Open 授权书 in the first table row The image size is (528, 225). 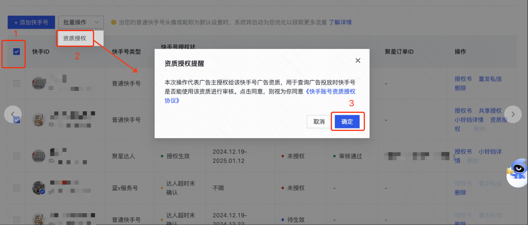463,79
